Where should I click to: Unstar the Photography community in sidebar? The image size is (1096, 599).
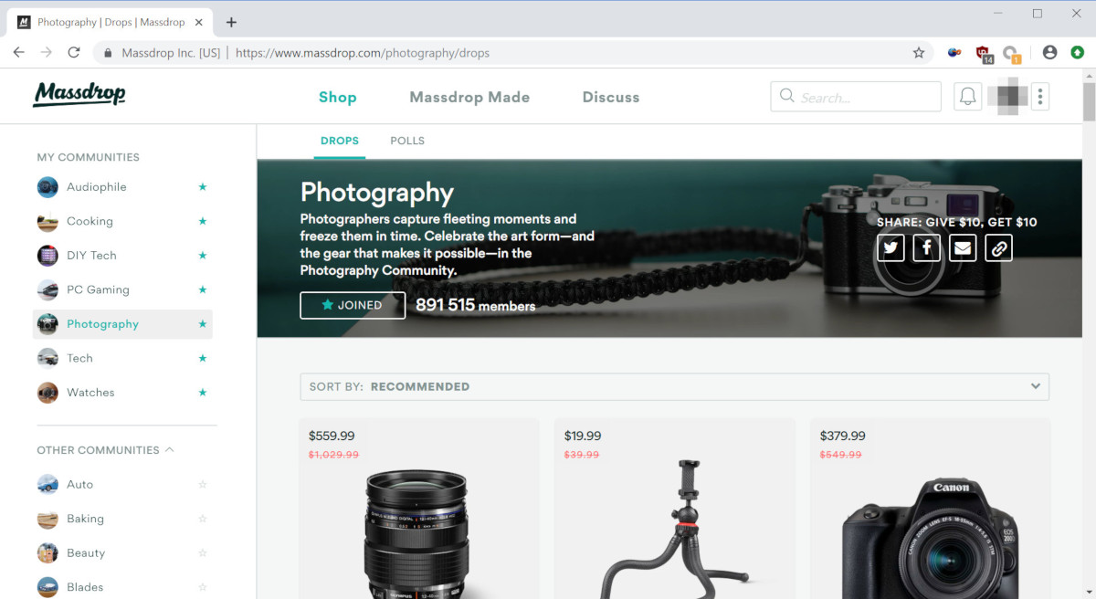pyautogui.click(x=203, y=324)
